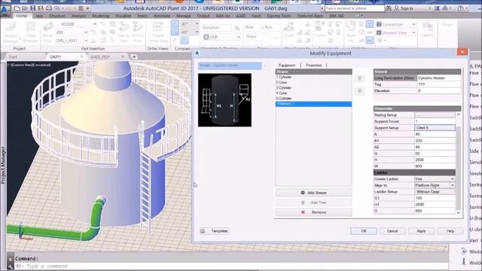This screenshot has height=271, width=482.
Task: Open the AutoCAD application menu button
Action: pyautogui.click(x=5, y=10)
